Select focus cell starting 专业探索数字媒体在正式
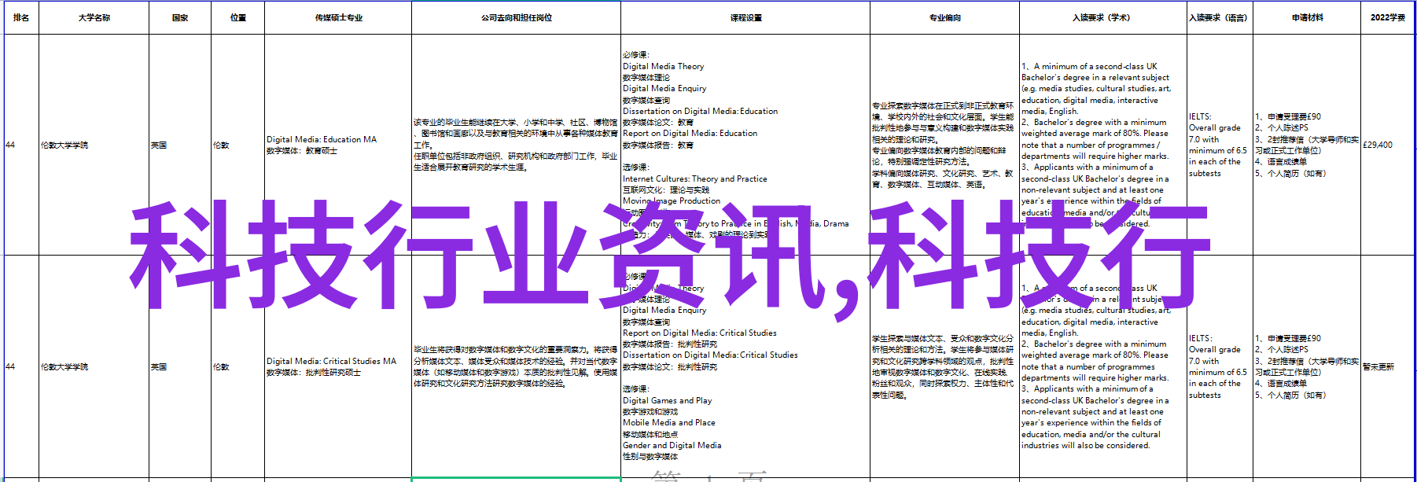This screenshot has width=1417, height=482. point(944,145)
